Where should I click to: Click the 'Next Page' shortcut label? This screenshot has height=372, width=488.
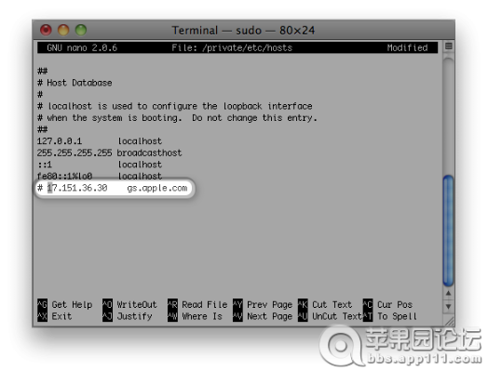(x=269, y=316)
